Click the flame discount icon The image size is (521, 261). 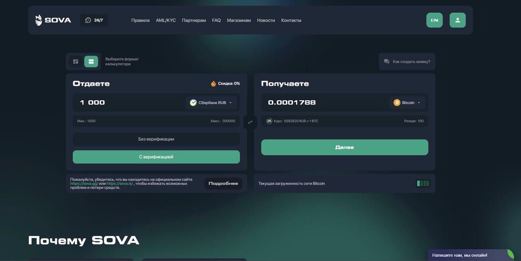pyautogui.click(x=213, y=83)
